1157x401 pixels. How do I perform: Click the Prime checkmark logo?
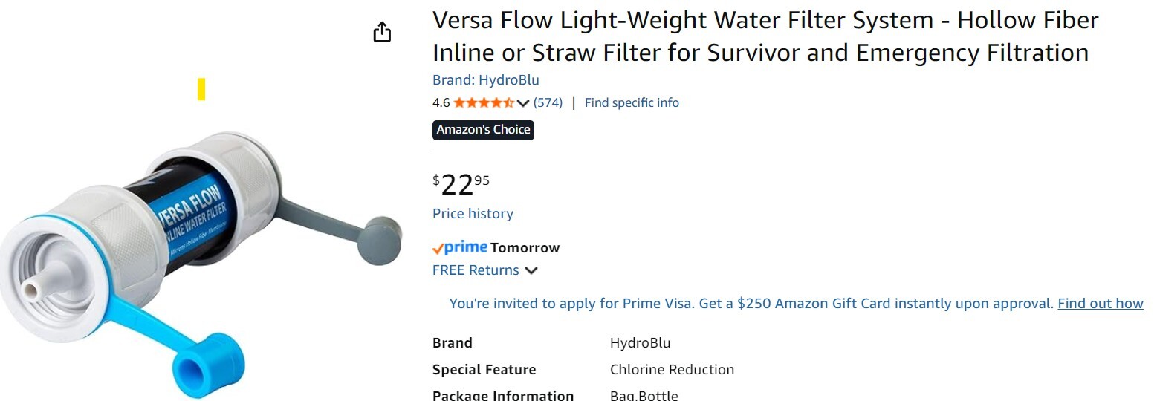pyautogui.click(x=460, y=247)
